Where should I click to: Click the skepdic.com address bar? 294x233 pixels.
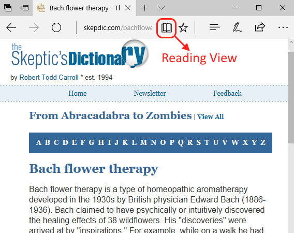pyautogui.click(x=117, y=28)
